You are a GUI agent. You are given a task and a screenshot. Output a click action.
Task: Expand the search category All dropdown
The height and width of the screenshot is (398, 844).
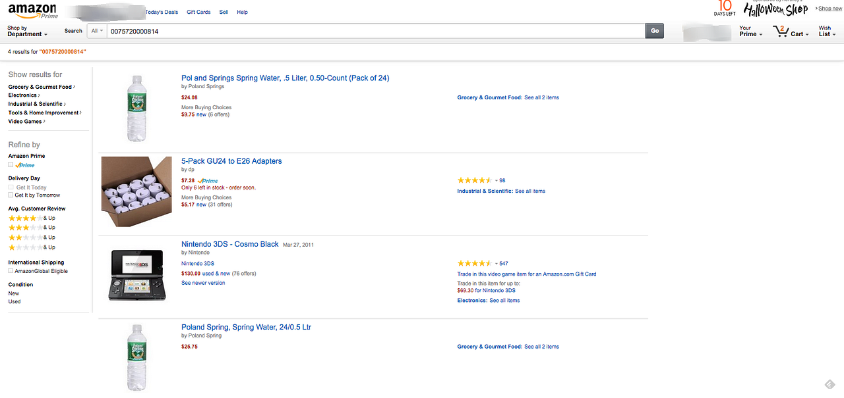tap(98, 31)
